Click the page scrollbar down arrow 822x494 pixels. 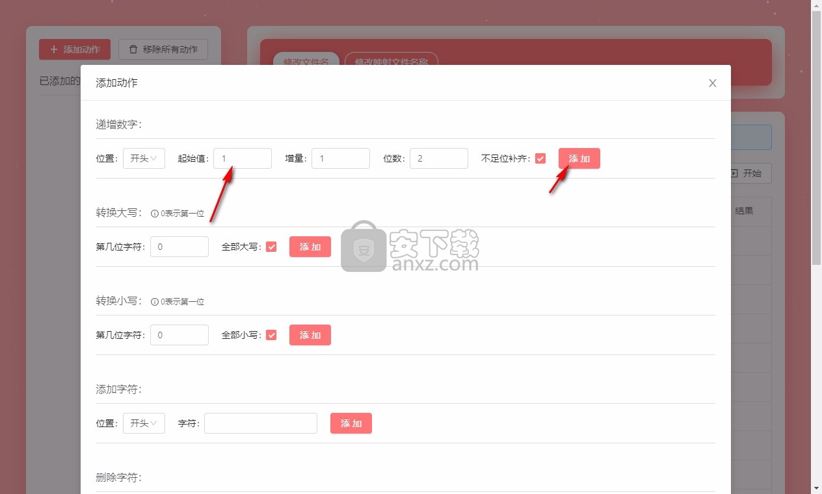click(817, 488)
